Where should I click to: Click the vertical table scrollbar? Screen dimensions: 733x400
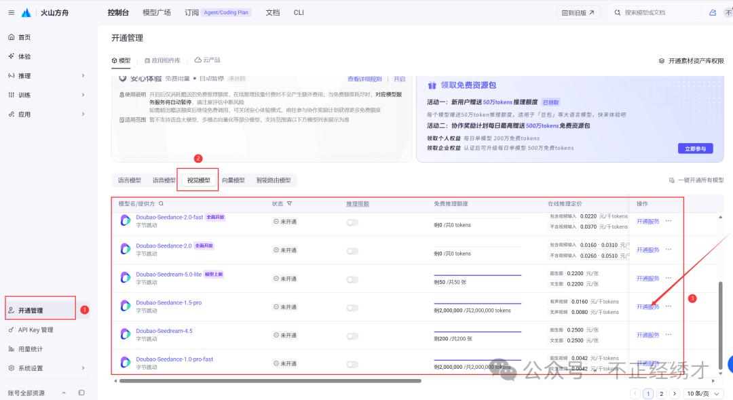tap(720, 325)
